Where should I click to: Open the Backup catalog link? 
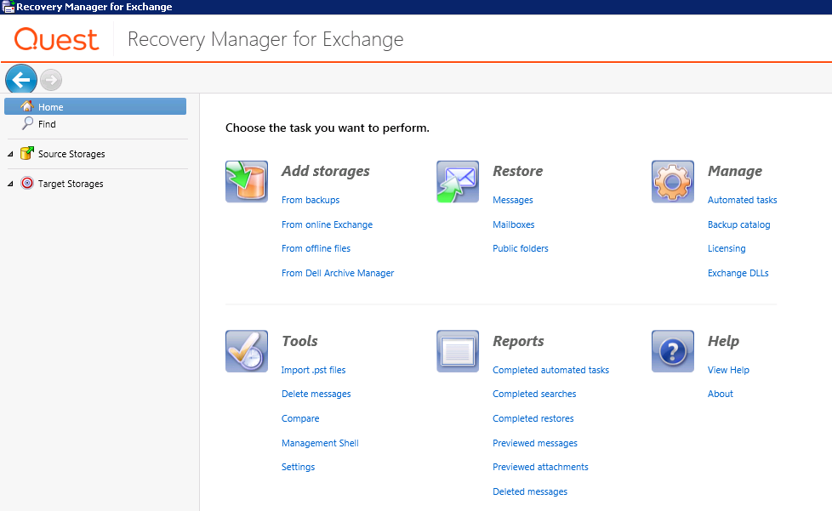tap(738, 224)
